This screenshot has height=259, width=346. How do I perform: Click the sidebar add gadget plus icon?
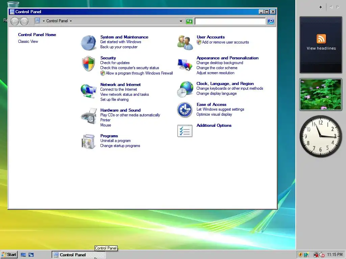click(321, 7)
